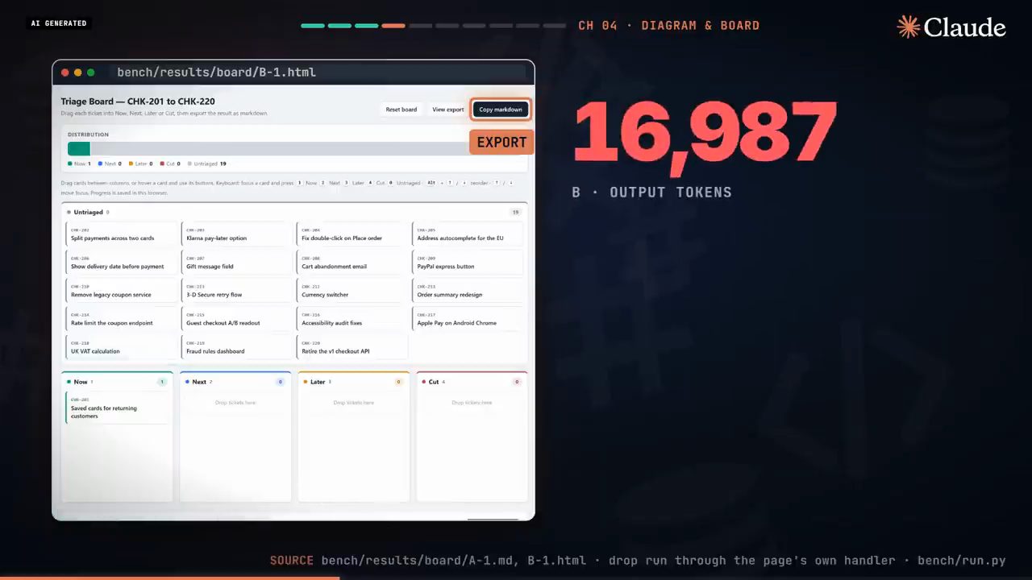The height and width of the screenshot is (580, 1032).
Task: Click the Untriaged count badge showing 19
Action: 516,212
